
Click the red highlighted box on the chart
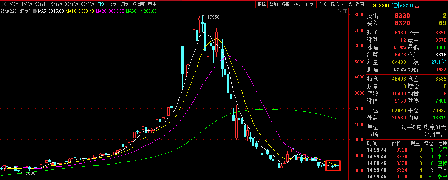click(332, 165)
